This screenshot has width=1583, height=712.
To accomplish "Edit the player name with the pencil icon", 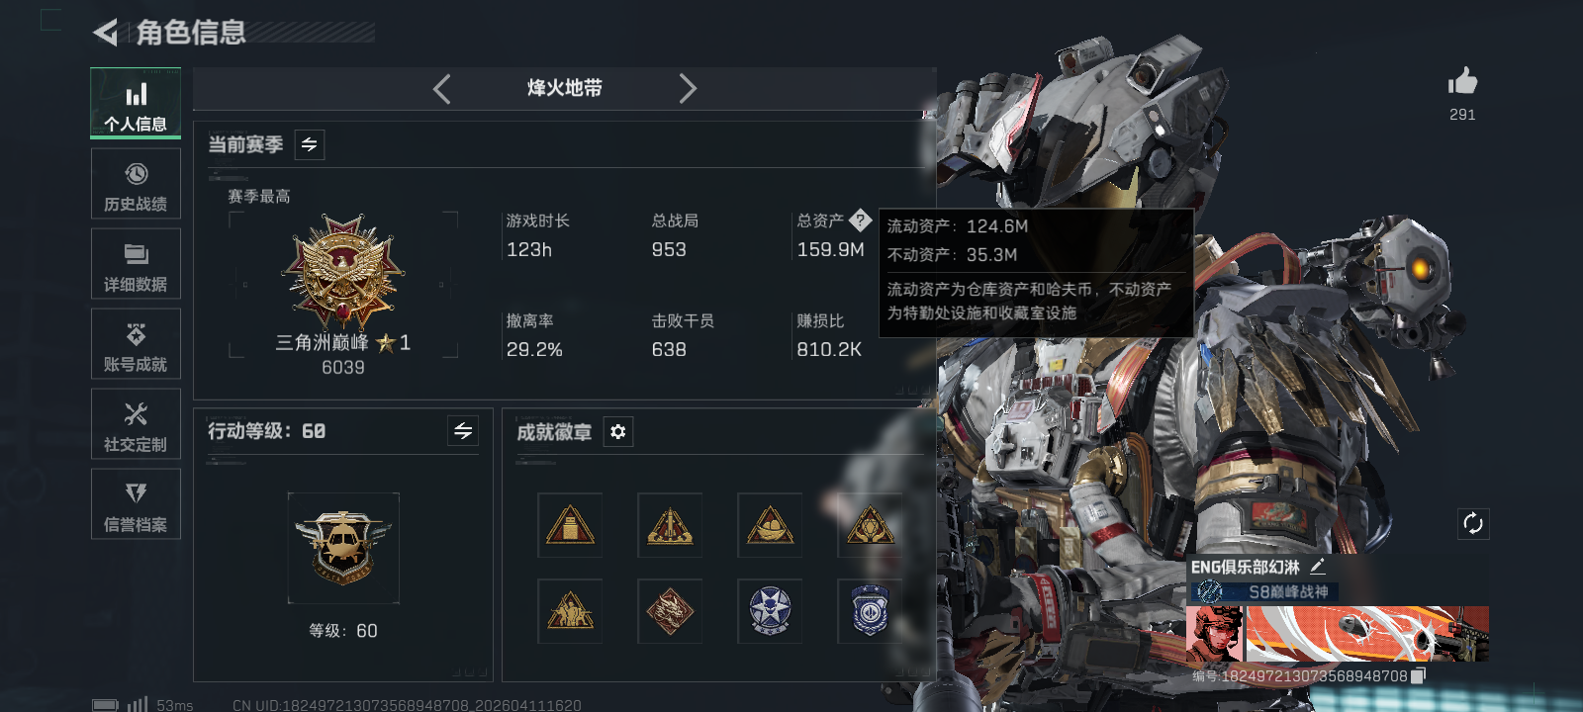I will pos(1317,567).
